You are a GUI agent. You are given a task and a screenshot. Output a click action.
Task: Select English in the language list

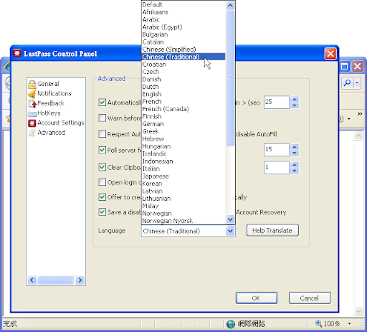183,94
